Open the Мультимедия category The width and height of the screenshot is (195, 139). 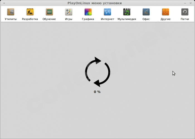tap(127, 14)
